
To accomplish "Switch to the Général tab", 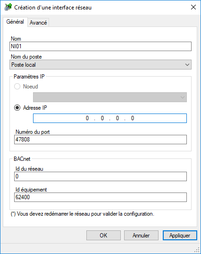I will point(15,22).
